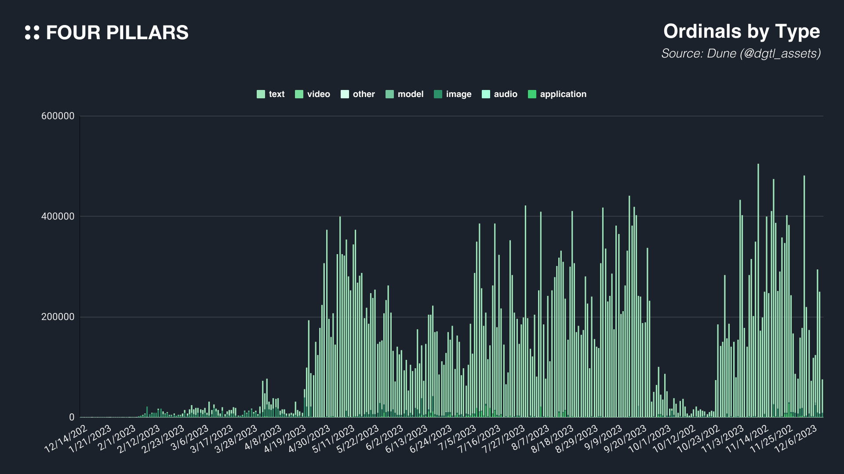
Task: Click the 5/11/2023 x-axis date label
Action: pos(333,438)
